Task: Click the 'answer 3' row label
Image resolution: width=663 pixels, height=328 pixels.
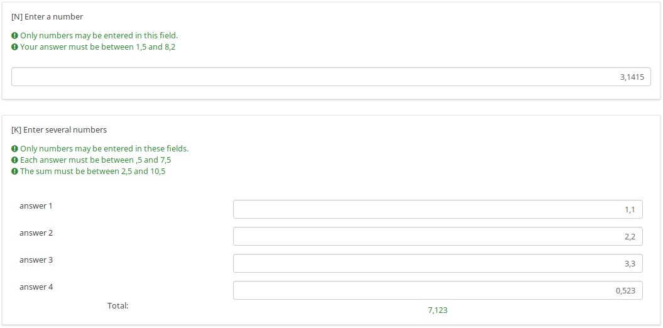Action: 36,260
